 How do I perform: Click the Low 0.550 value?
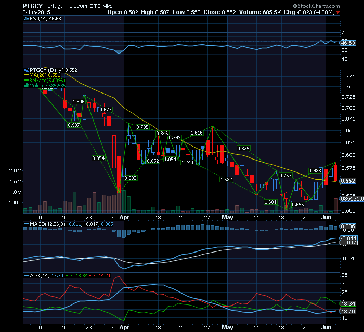pos(186,12)
